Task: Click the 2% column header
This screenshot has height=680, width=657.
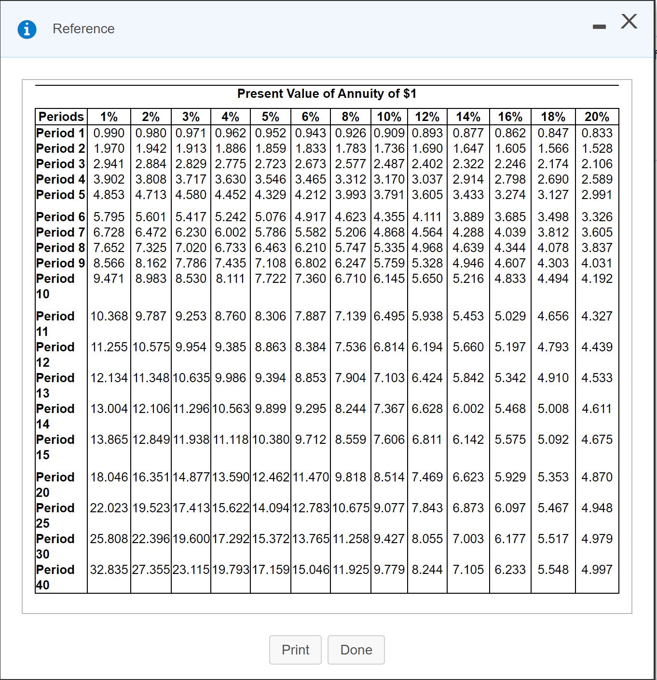Action: click(x=151, y=117)
